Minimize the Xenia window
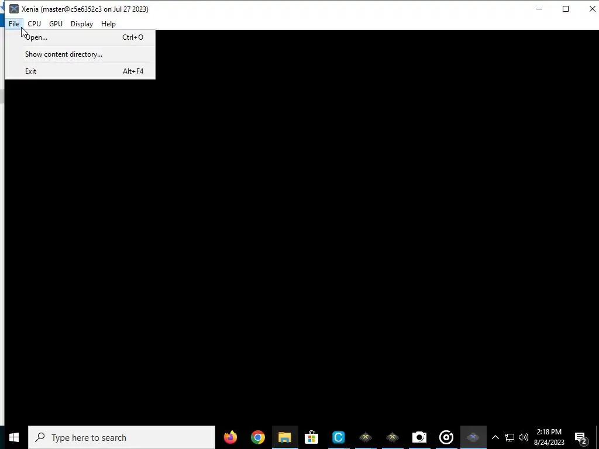The width and height of the screenshot is (599, 449). (x=539, y=9)
